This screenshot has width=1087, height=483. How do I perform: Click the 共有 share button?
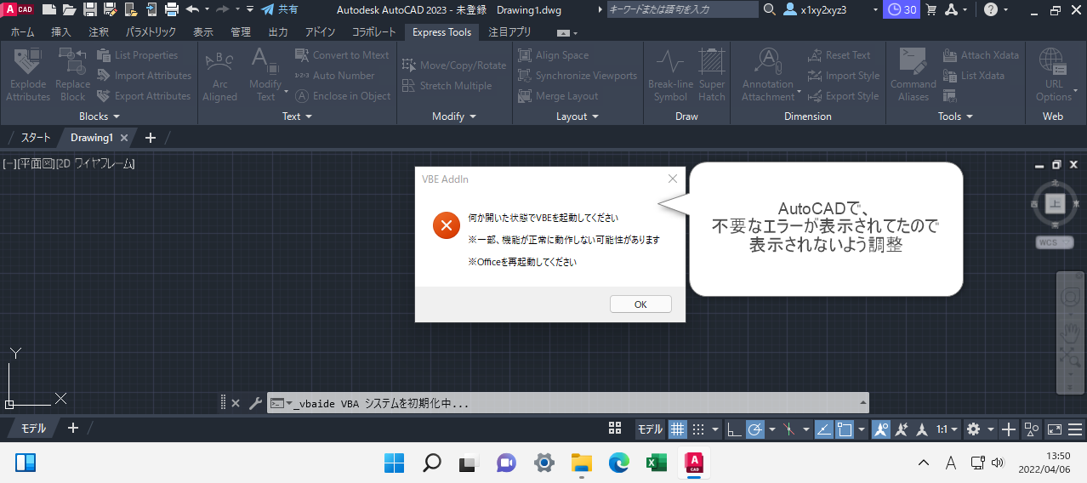coord(281,9)
